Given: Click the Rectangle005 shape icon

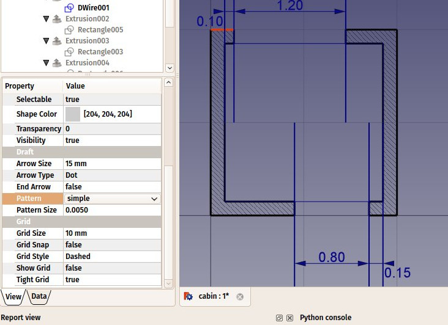Looking at the screenshot, I should coord(69,30).
